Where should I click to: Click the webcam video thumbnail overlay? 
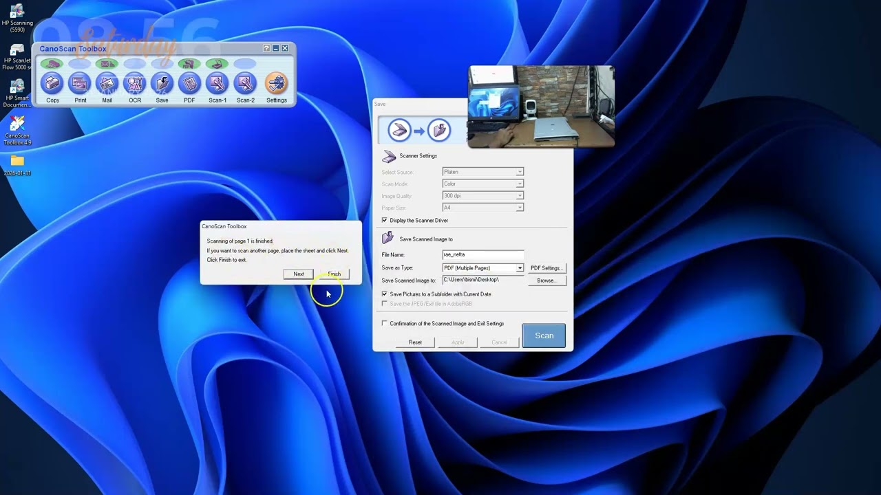click(541, 107)
